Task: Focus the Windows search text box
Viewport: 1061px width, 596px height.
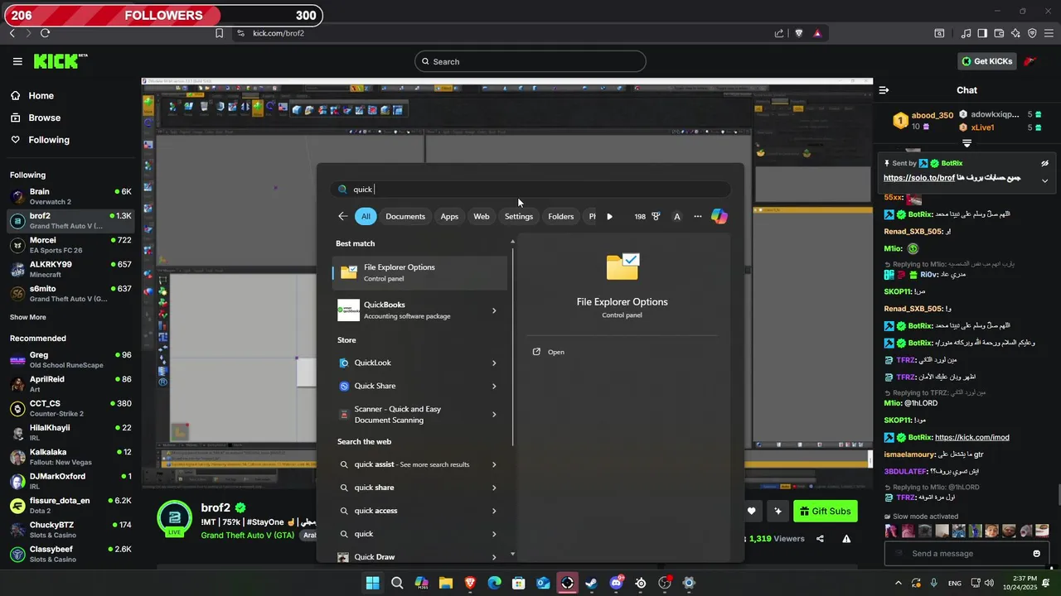Action: tap(530, 189)
